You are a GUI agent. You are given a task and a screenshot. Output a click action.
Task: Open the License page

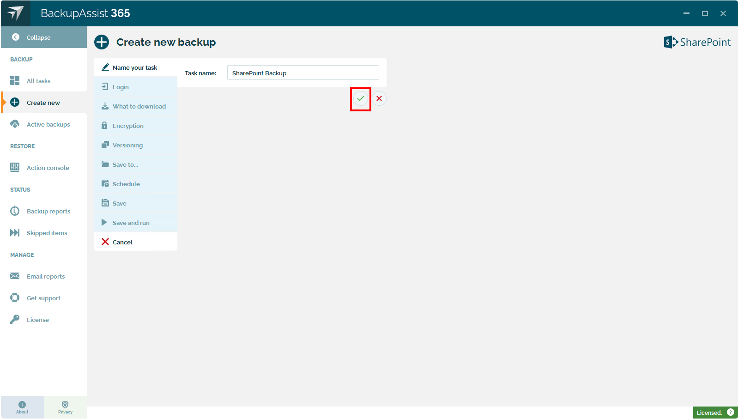coord(43,320)
